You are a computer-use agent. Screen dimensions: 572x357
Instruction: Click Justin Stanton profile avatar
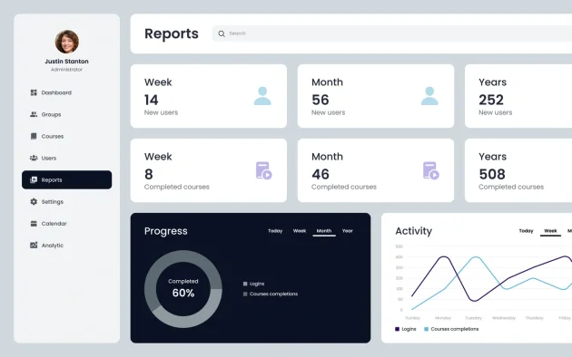[67, 42]
